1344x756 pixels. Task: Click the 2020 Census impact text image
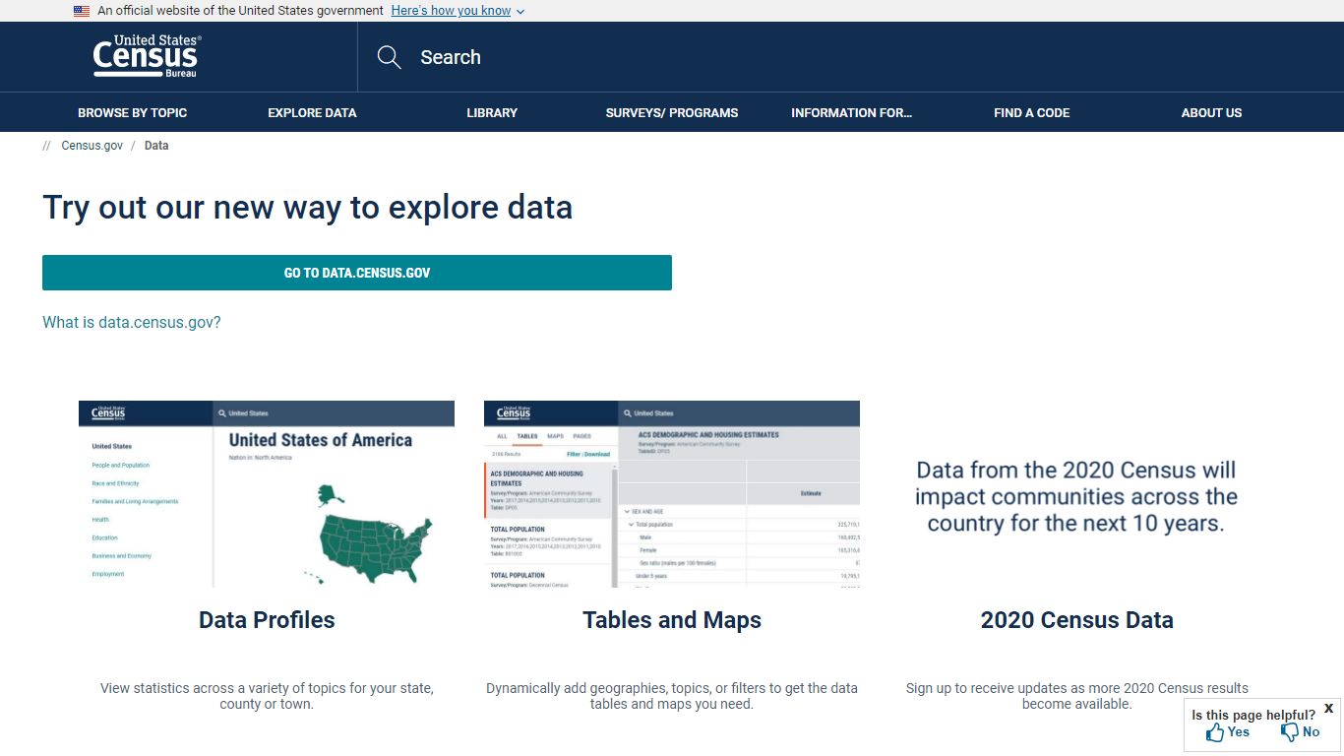(x=1076, y=494)
